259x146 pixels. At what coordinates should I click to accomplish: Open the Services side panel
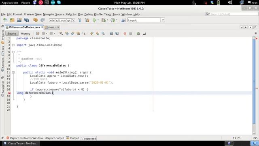(x=2, y=64)
